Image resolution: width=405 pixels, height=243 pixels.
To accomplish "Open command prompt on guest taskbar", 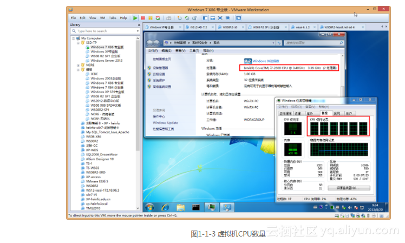I will (196, 207).
